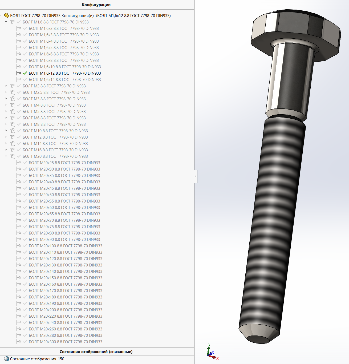Click the active configuration icon of БОЛТ M1,6x12
The height and width of the screenshot is (364, 349).
(19, 73)
